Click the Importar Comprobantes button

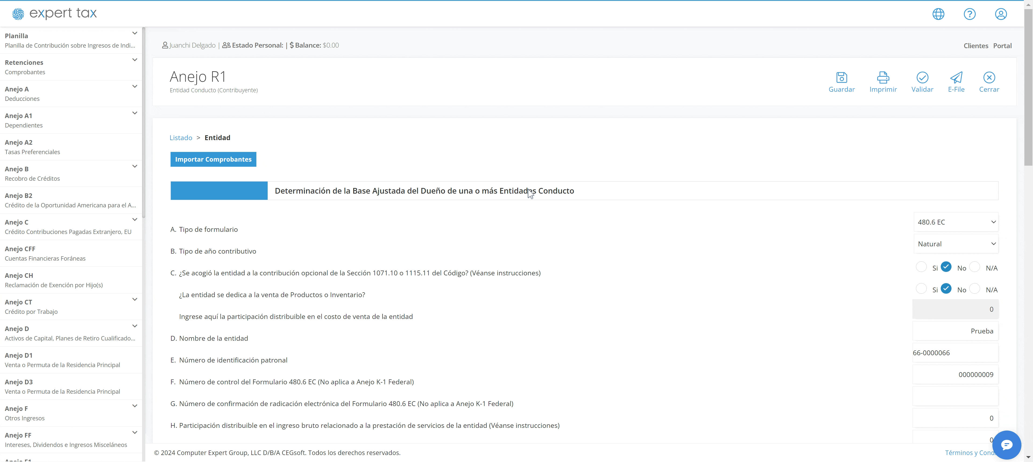tap(213, 159)
